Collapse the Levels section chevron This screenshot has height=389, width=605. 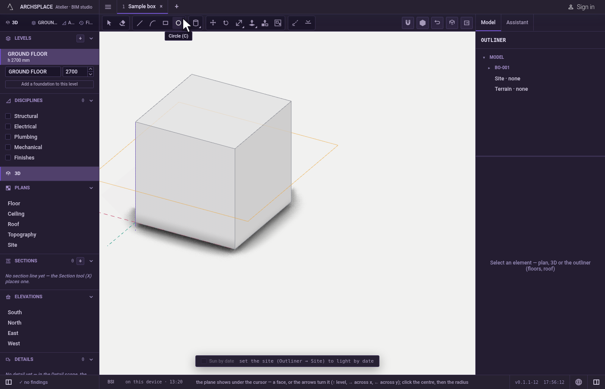coord(91,38)
